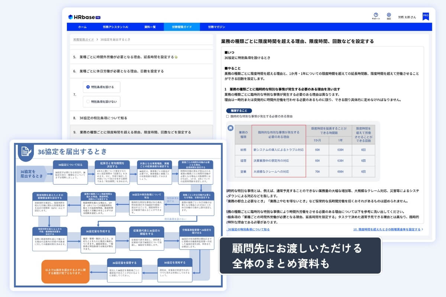Click the green status icon on item 5
Screen dimensions: 446x297
coord(176,57)
